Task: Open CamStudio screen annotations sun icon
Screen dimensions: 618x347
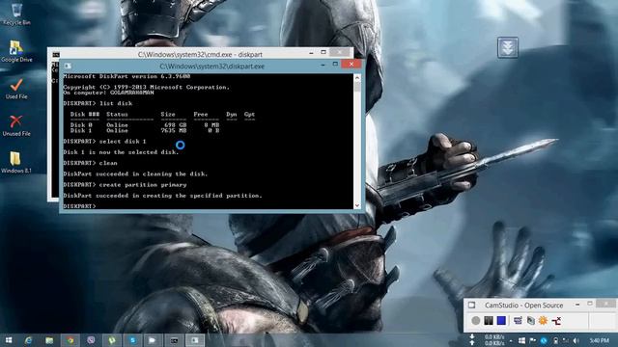Action: click(543, 321)
